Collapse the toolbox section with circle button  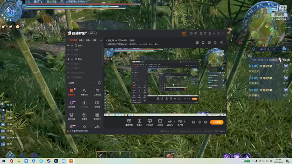click(x=100, y=83)
